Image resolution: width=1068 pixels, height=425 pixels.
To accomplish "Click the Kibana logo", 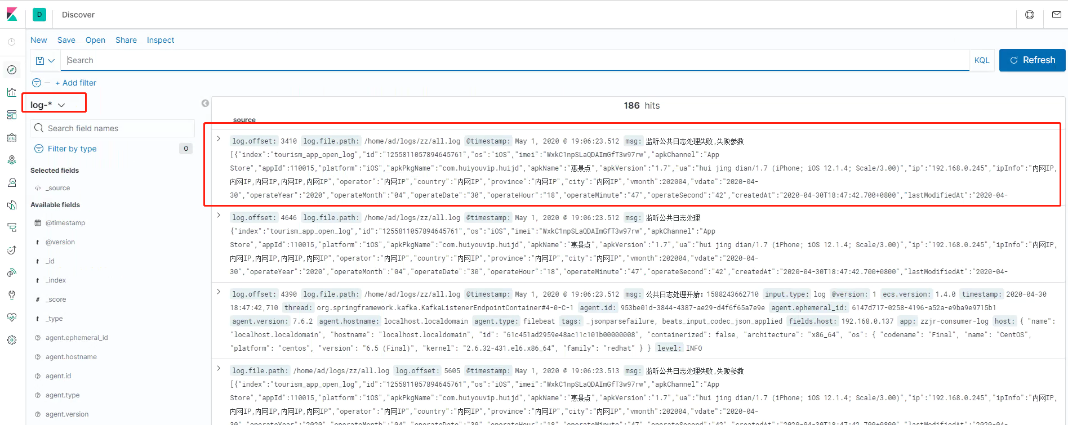I will 12,15.
